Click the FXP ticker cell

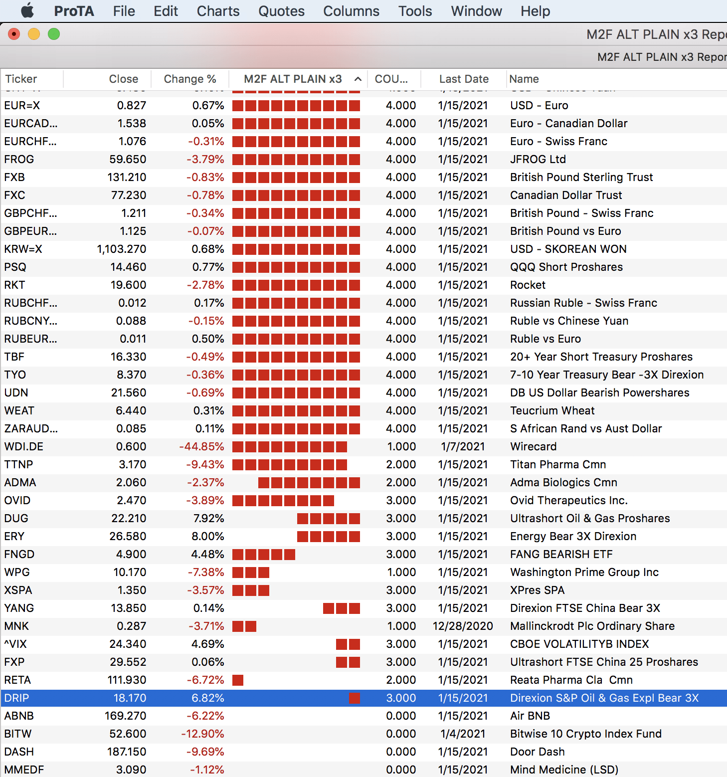(14, 662)
